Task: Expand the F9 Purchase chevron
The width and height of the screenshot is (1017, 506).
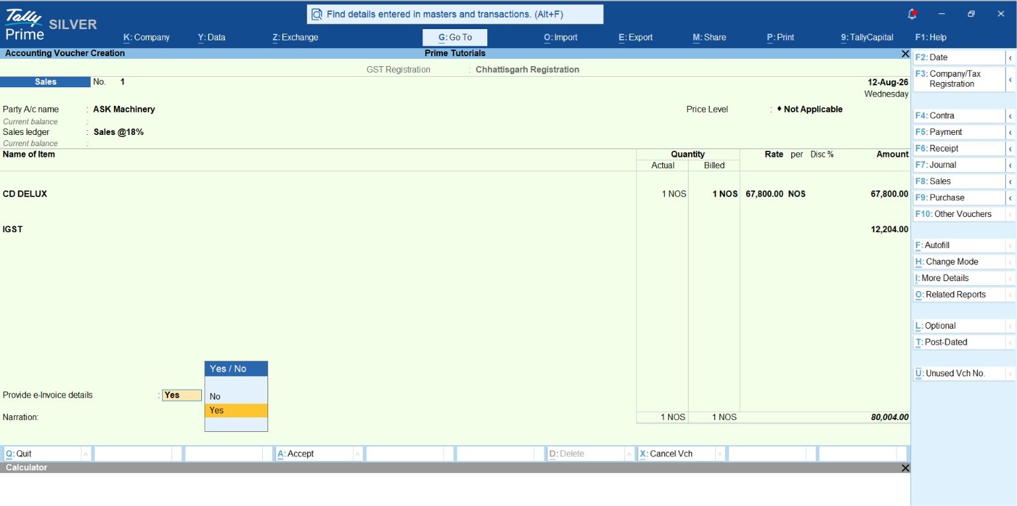Action: (x=1010, y=198)
